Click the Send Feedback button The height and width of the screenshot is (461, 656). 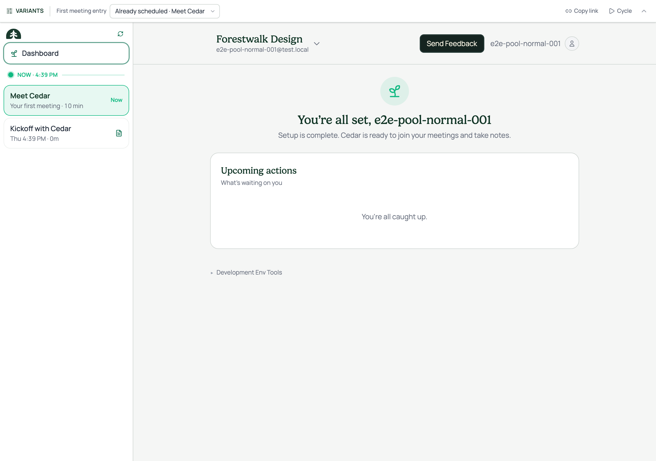(452, 44)
